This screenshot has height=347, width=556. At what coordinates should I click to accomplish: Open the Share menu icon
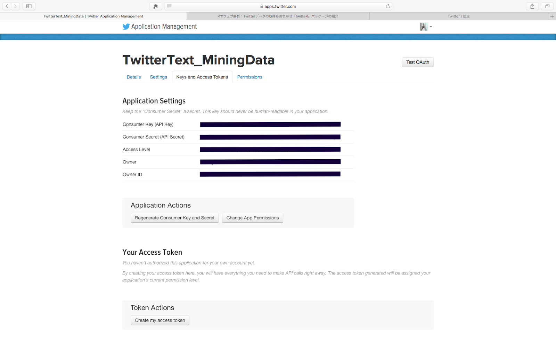[532, 6]
